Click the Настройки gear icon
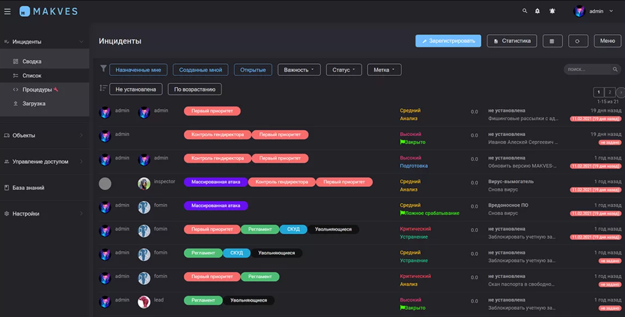The width and height of the screenshot is (625, 317). pos(7,214)
